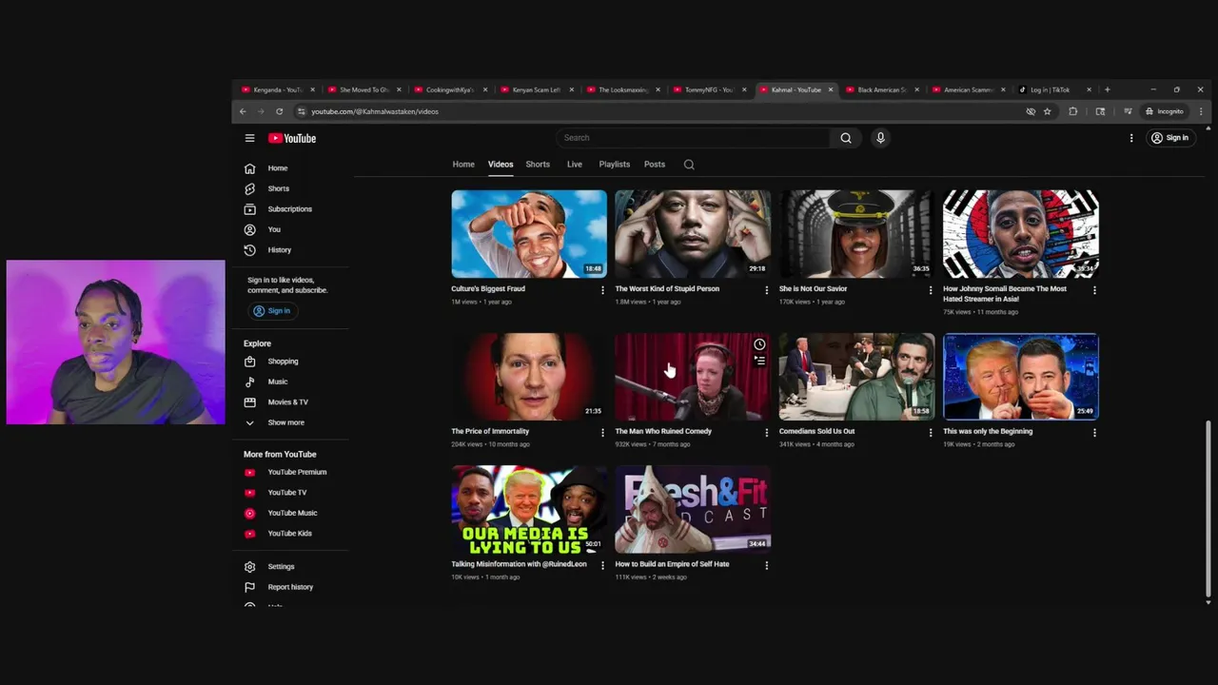Image resolution: width=1218 pixels, height=685 pixels.
Task: Click the YouTube logo
Action: click(x=292, y=138)
